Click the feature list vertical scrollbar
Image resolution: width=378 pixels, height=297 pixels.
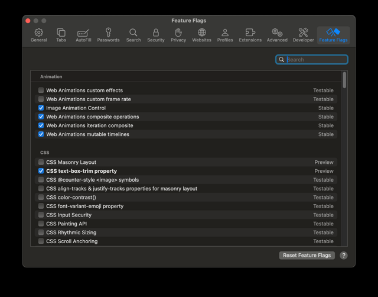(x=344, y=80)
